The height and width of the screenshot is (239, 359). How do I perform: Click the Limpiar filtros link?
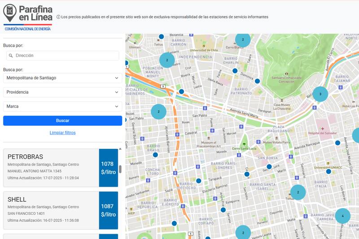coord(62,133)
